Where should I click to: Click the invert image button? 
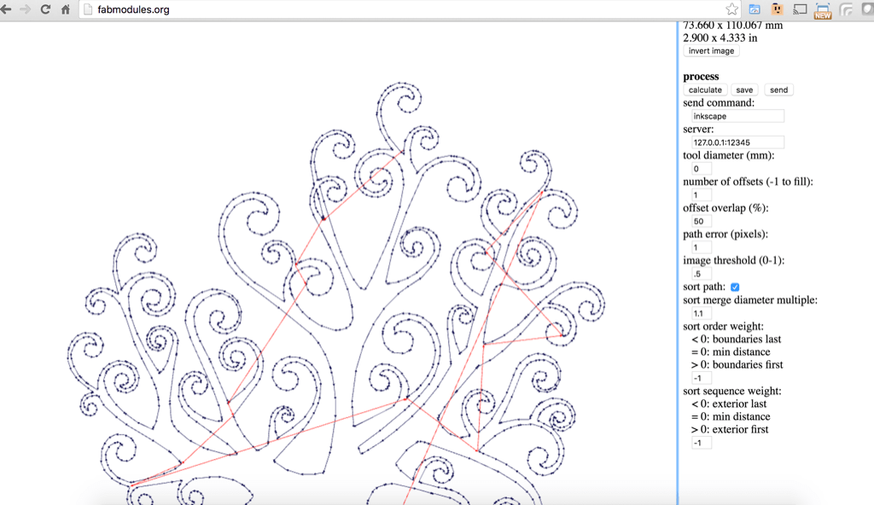711,50
